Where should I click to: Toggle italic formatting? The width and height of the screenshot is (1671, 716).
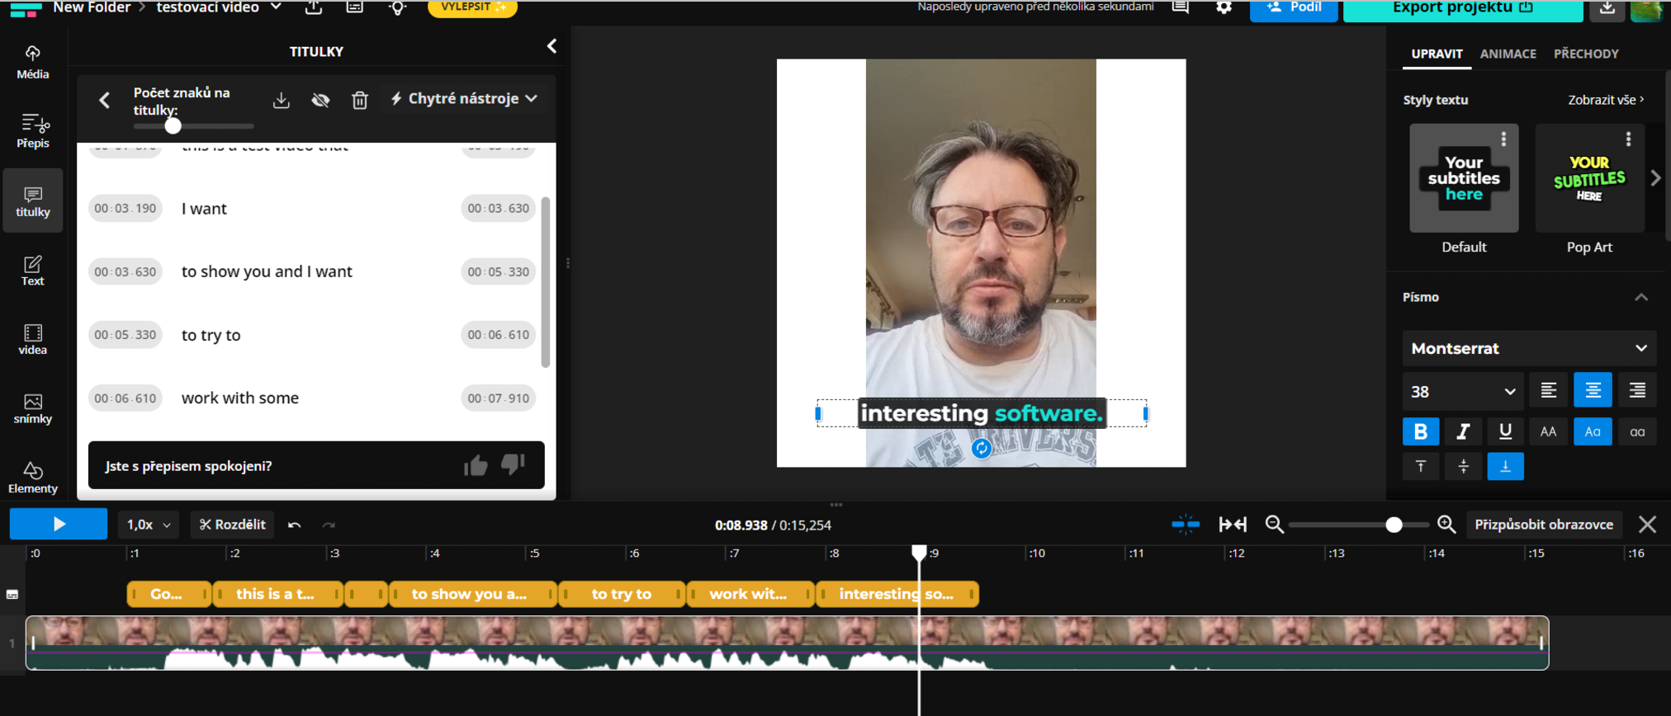(x=1463, y=431)
